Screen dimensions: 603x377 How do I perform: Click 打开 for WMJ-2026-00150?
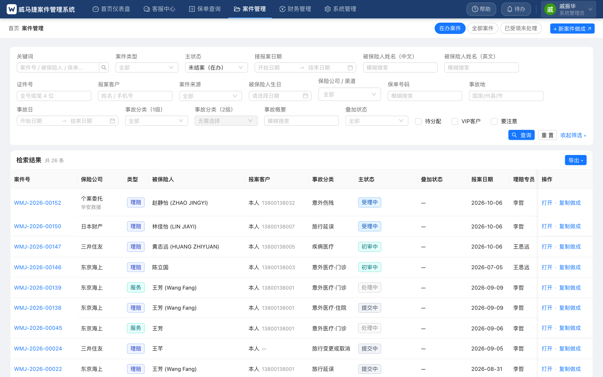click(547, 226)
